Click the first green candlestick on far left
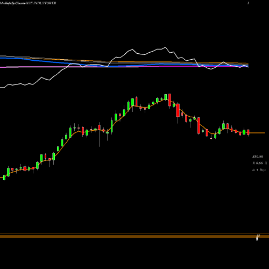The width and height of the screenshot is (269, 269). point(4,178)
